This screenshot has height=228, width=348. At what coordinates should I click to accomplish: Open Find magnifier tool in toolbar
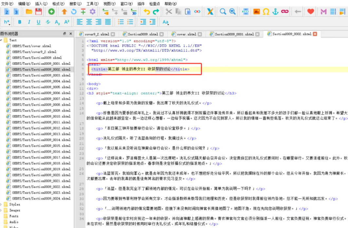[223, 12]
